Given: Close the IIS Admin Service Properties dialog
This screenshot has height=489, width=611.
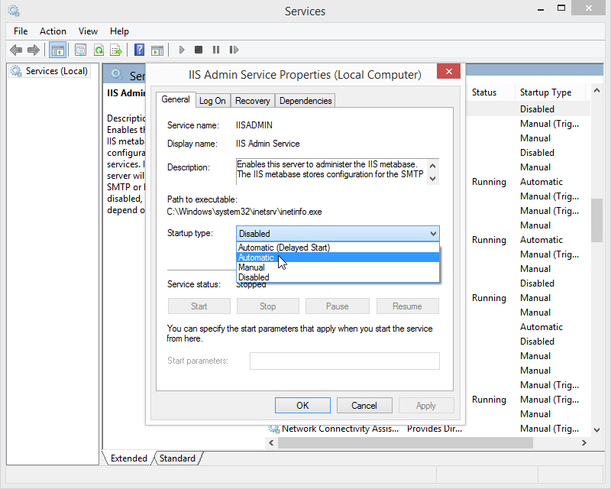Looking at the screenshot, I should click(x=448, y=71).
